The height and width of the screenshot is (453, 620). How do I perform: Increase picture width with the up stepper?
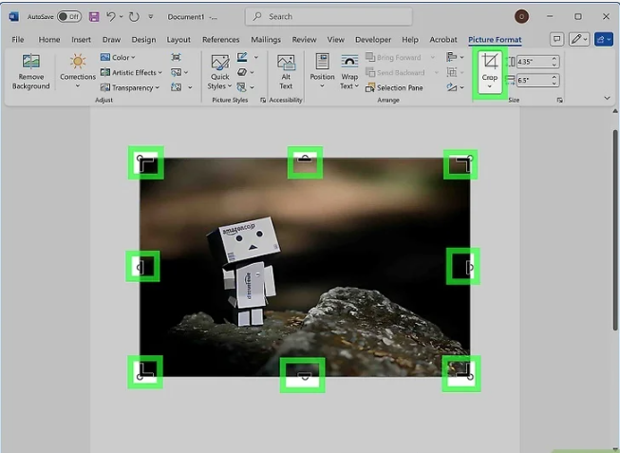[x=554, y=77]
